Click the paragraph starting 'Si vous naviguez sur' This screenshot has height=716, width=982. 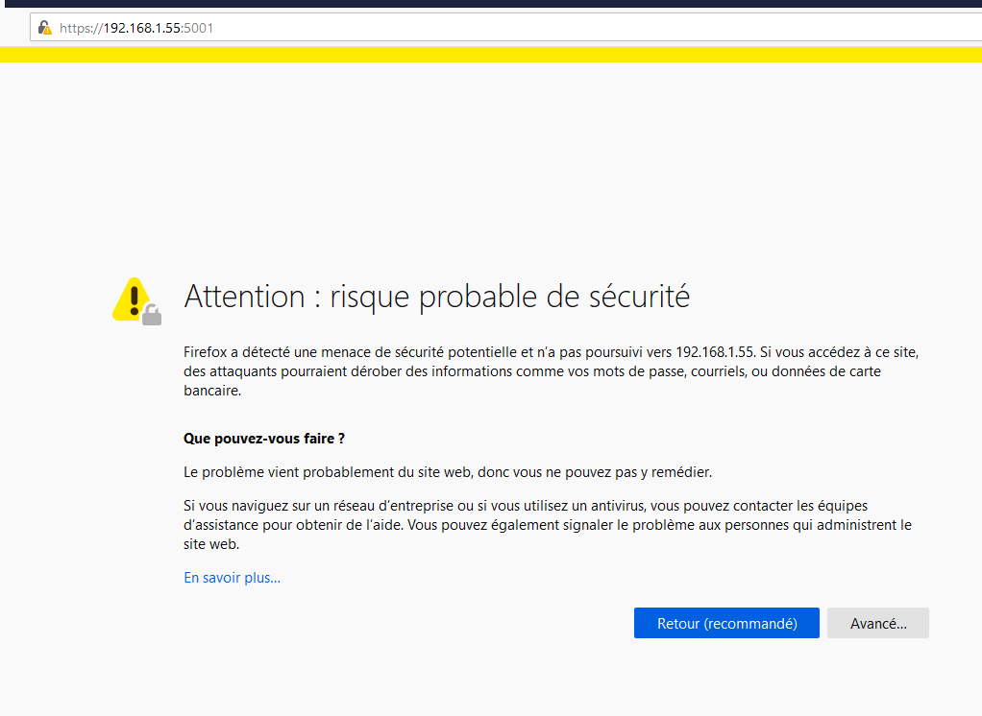[548, 525]
